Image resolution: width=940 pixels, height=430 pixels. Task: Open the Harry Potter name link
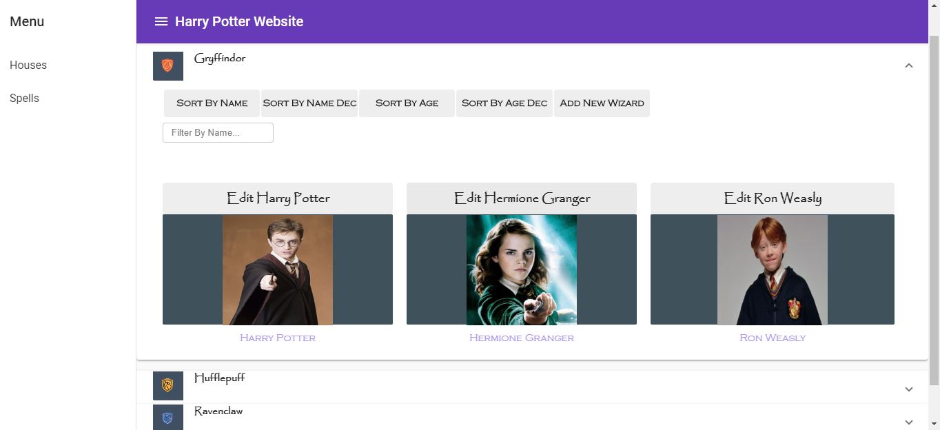pos(278,338)
